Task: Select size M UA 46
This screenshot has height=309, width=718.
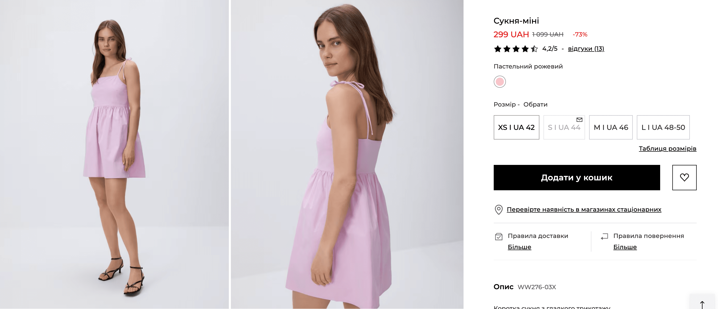Action: tap(610, 127)
